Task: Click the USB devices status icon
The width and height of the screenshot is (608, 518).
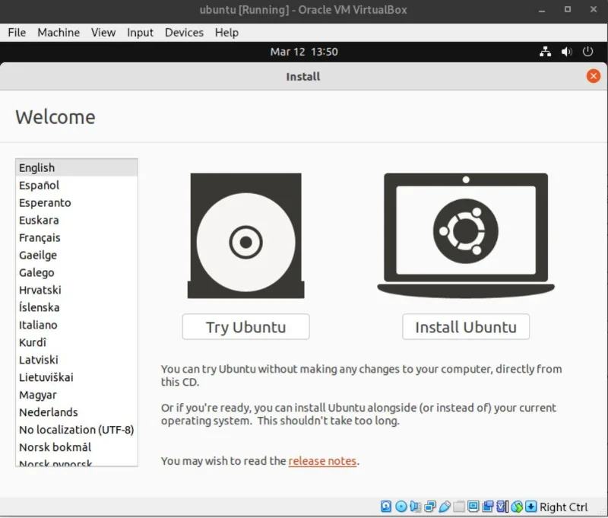Action: tap(445, 507)
